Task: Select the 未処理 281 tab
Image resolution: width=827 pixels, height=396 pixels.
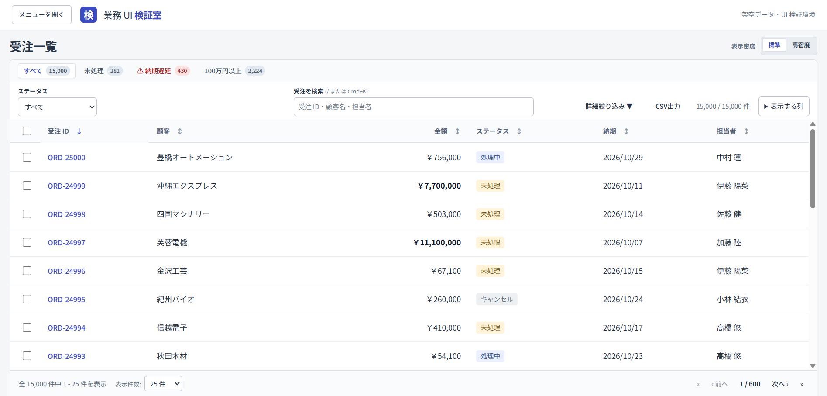Action: [x=103, y=71]
